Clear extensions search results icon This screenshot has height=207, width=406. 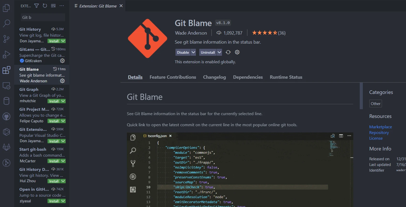click(53, 6)
